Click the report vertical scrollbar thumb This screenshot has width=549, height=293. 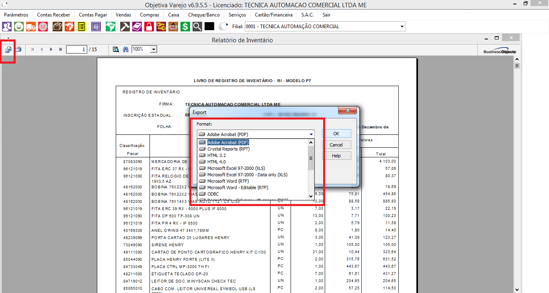tap(517, 66)
